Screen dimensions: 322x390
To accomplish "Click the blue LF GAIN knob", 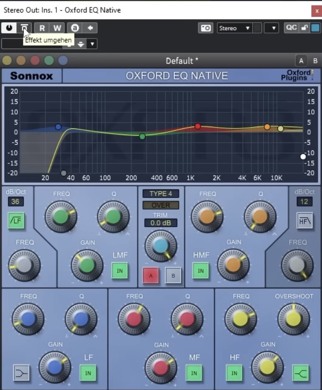I will [55, 367].
